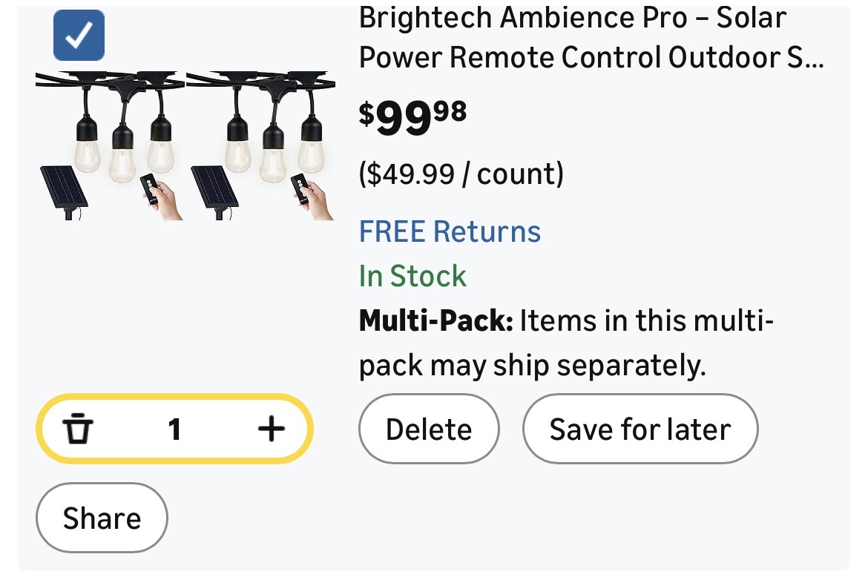This screenshot has height=580, width=868.
Task: Uncheck the Brightech item selection checkbox
Action: pyautogui.click(x=79, y=35)
